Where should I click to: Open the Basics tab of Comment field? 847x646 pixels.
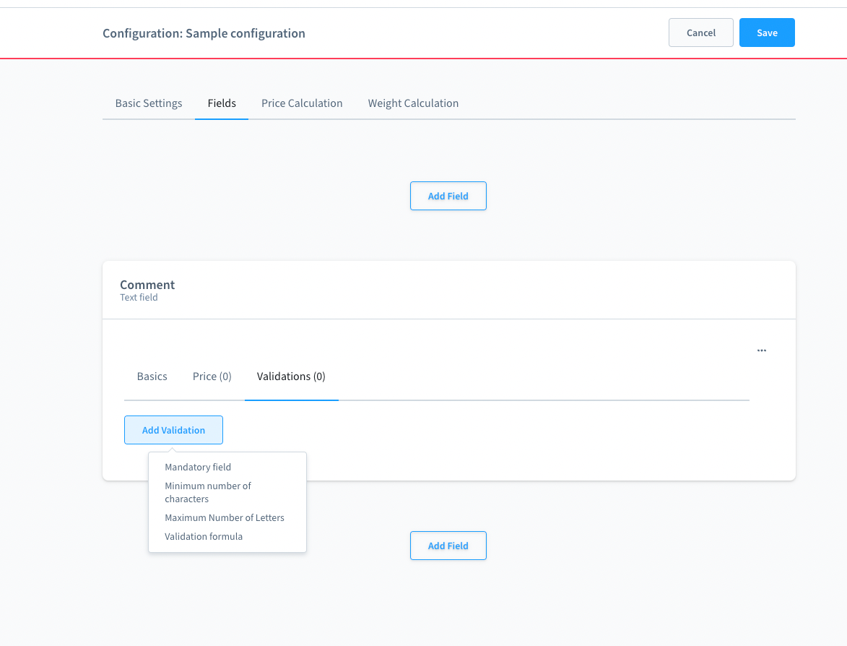pos(152,376)
